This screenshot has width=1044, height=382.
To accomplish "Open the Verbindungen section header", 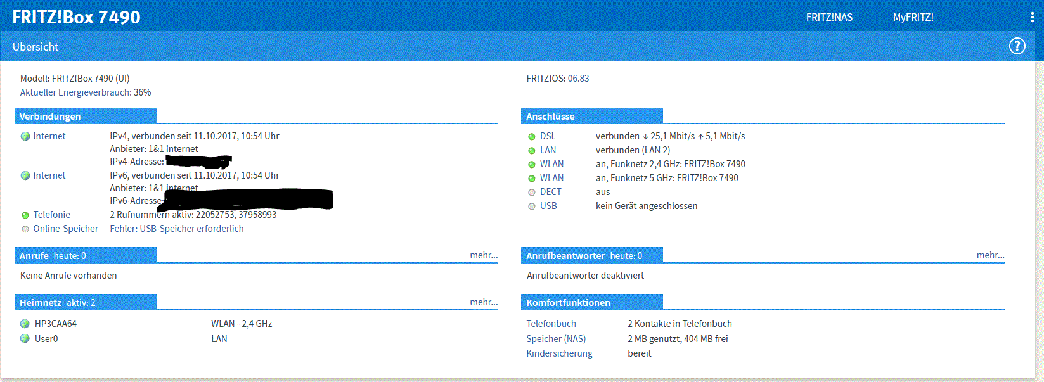I will tap(86, 116).
